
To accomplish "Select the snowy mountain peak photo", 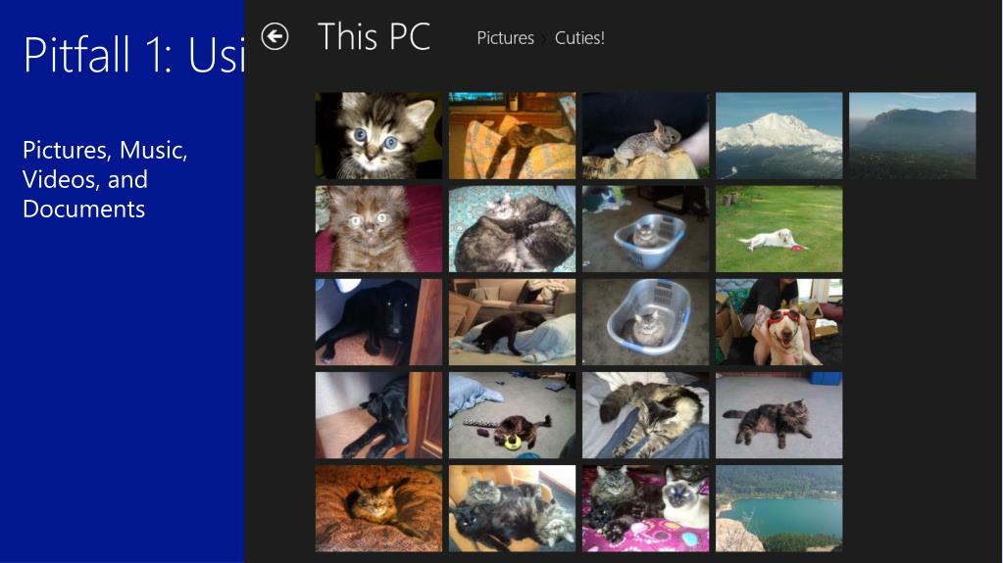I will [779, 135].
